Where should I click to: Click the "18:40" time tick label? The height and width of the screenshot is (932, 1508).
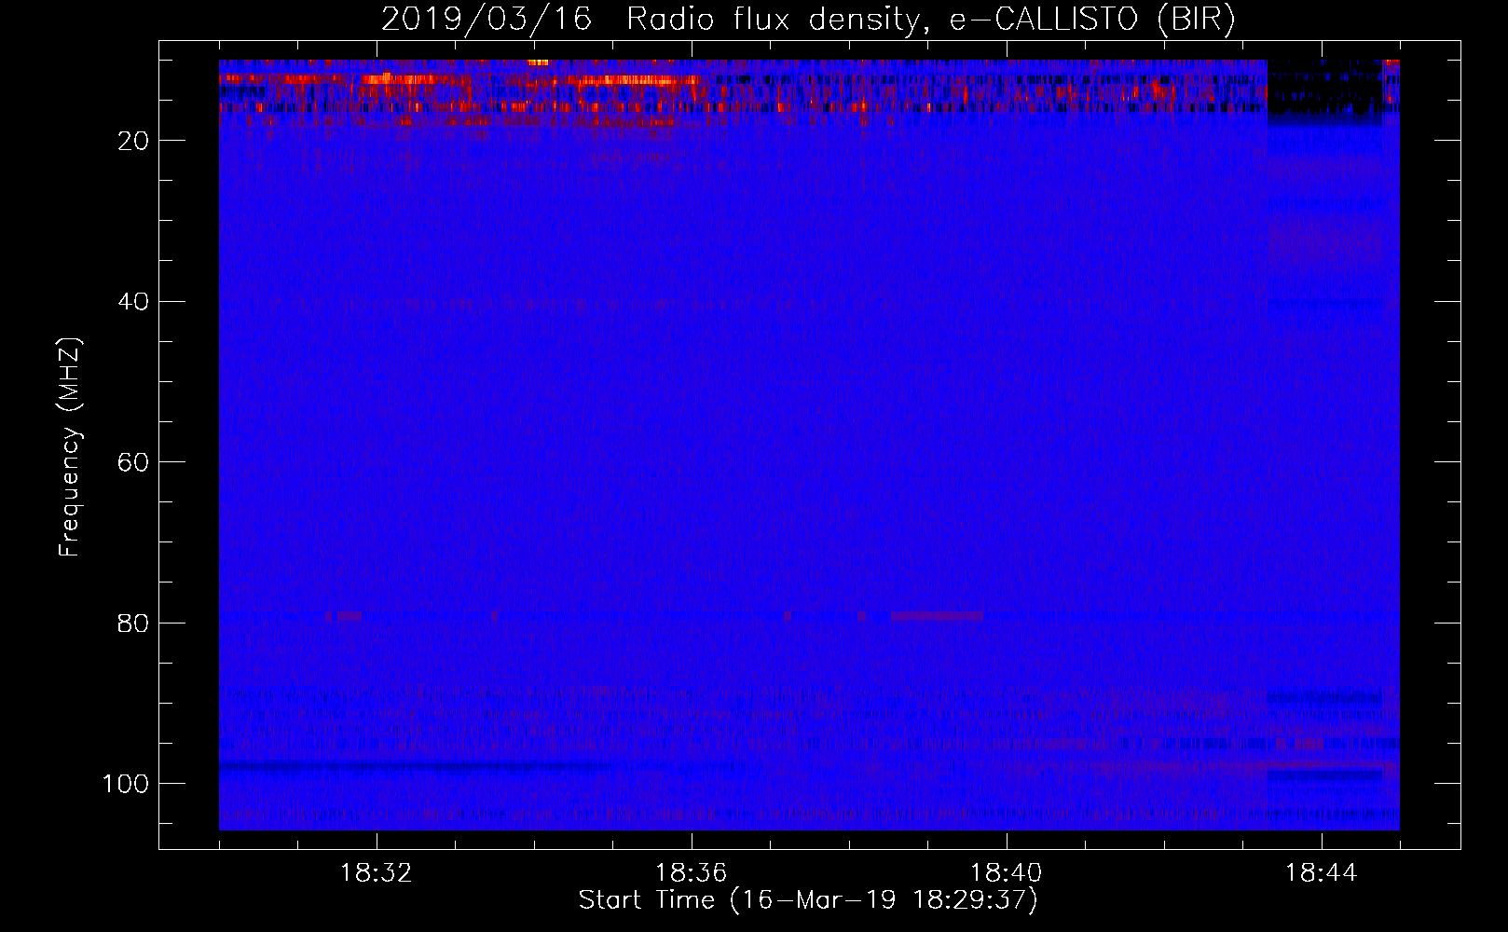click(x=1007, y=873)
